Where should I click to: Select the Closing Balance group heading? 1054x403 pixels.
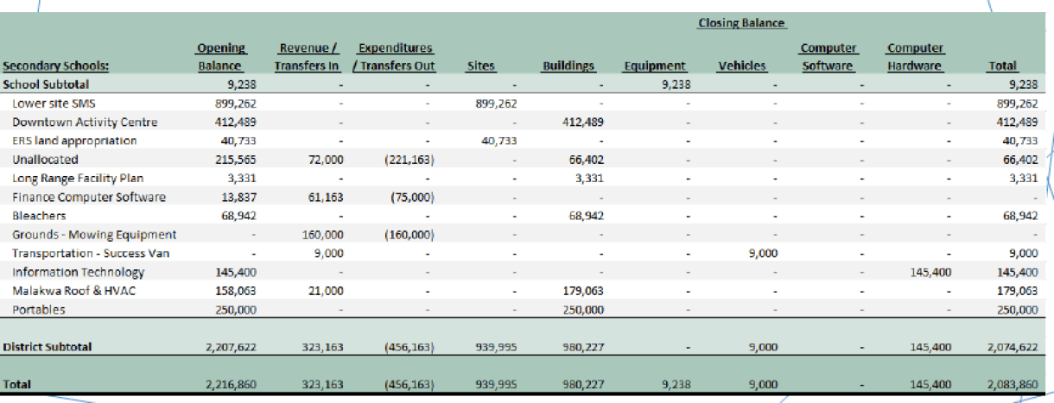pyautogui.click(x=741, y=23)
